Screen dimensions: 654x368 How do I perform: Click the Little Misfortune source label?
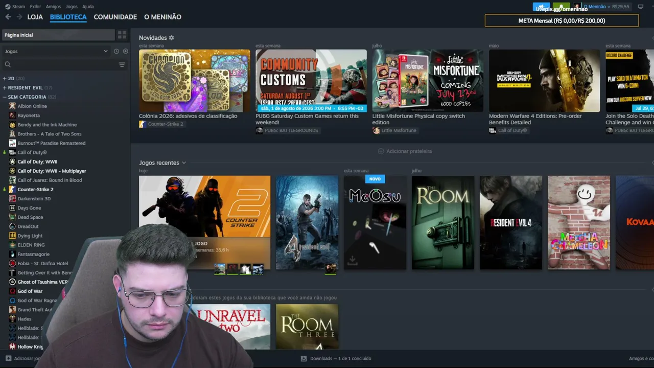(394, 131)
